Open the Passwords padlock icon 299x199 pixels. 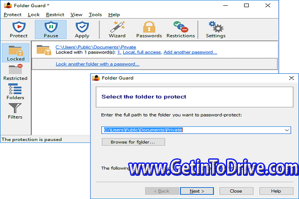149,29
